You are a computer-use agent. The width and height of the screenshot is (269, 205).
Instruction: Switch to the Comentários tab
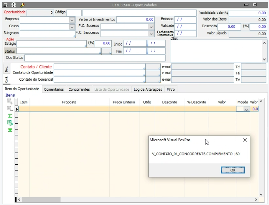click(54, 89)
